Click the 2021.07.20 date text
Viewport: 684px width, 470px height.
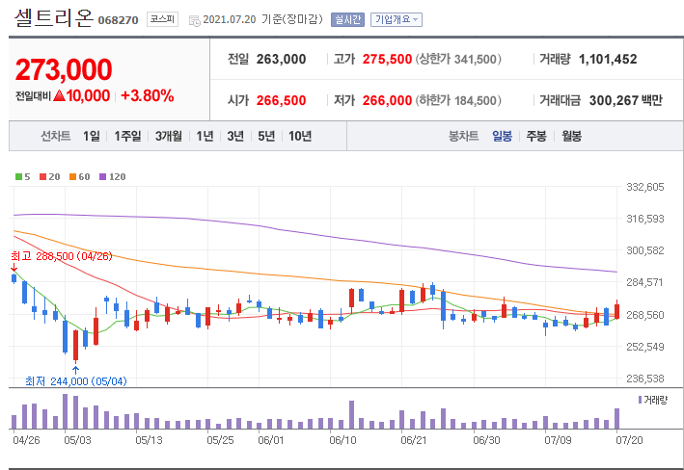click(230, 19)
